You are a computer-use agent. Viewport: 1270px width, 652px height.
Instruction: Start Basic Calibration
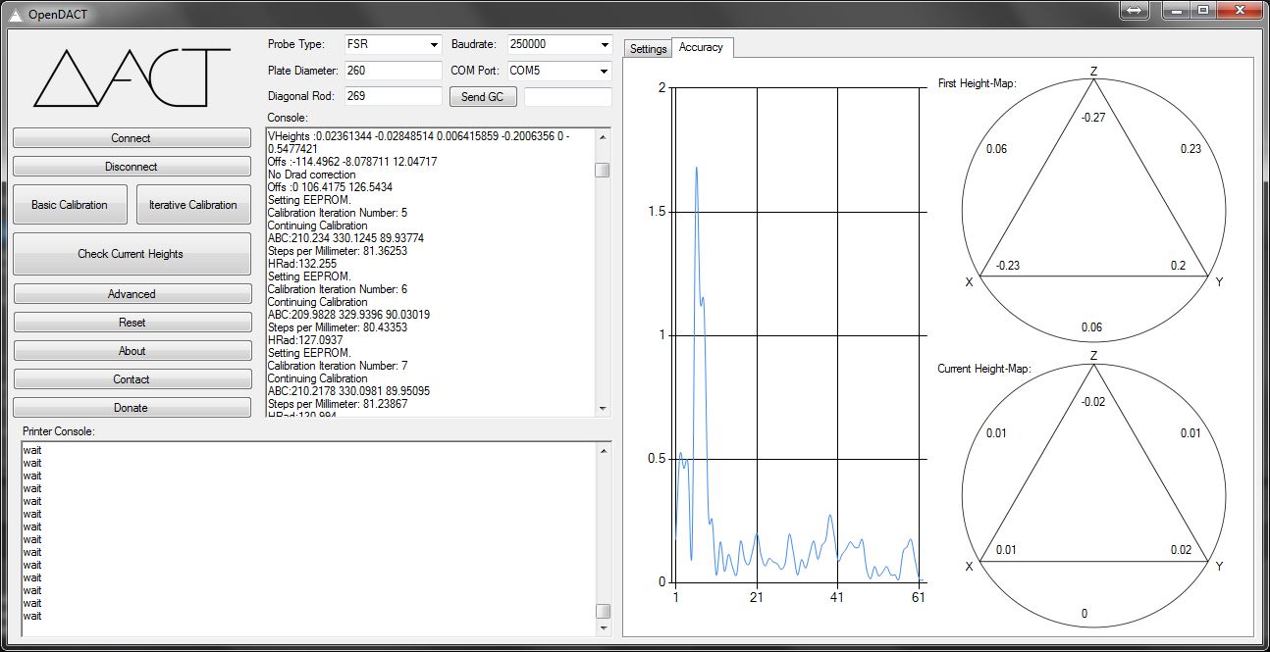coord(70,205)
